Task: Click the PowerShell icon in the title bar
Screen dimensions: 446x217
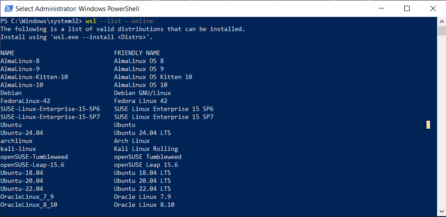Action: point(8,8)
